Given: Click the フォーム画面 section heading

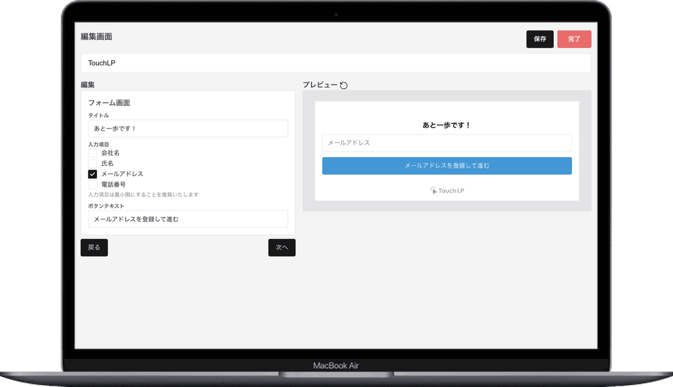Looking at the screenshot, I should [x=109, y=103].
